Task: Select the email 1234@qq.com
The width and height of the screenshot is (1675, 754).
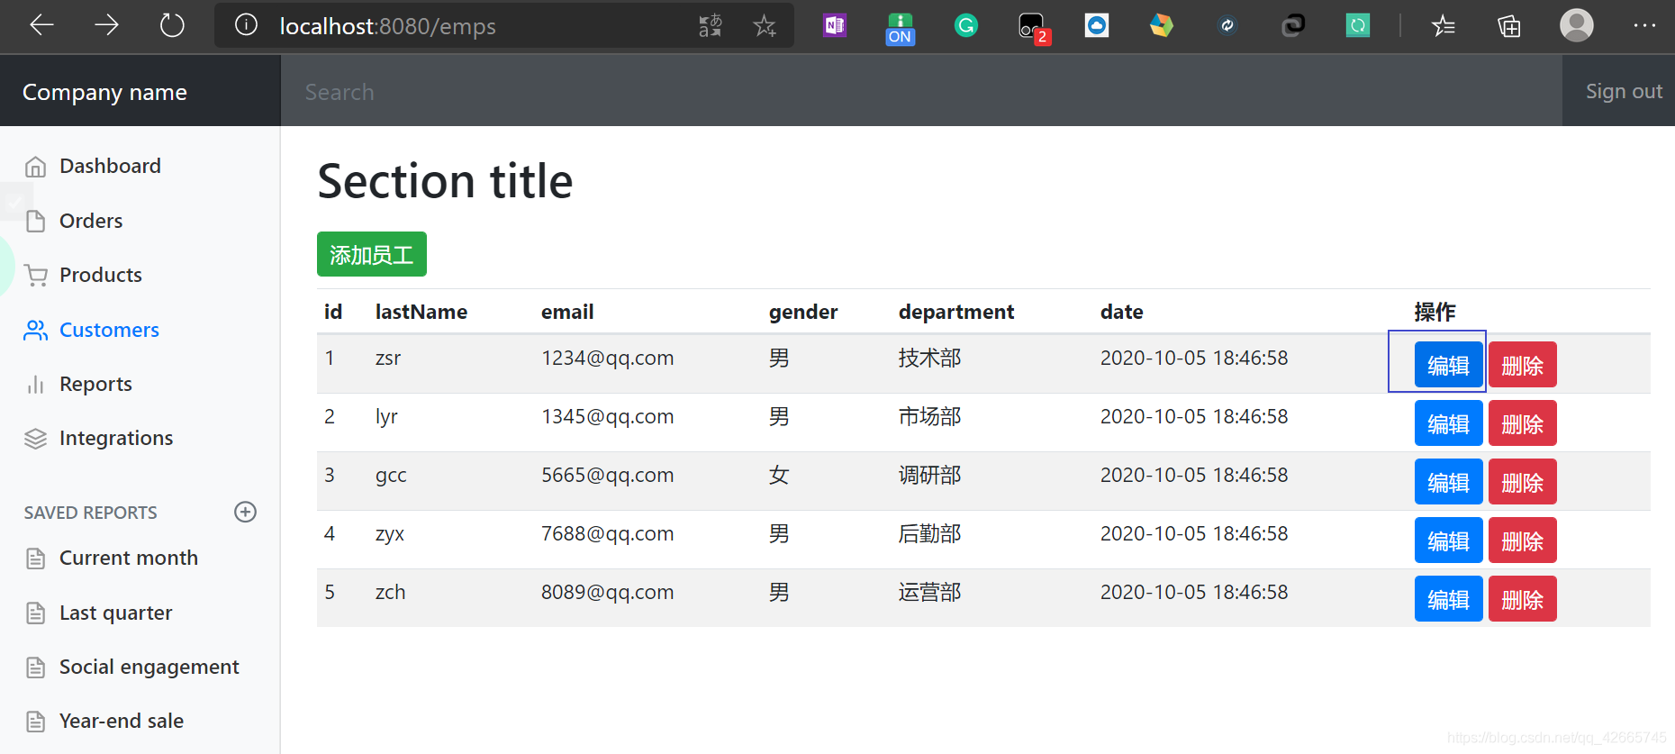Action: pos(608,358)
